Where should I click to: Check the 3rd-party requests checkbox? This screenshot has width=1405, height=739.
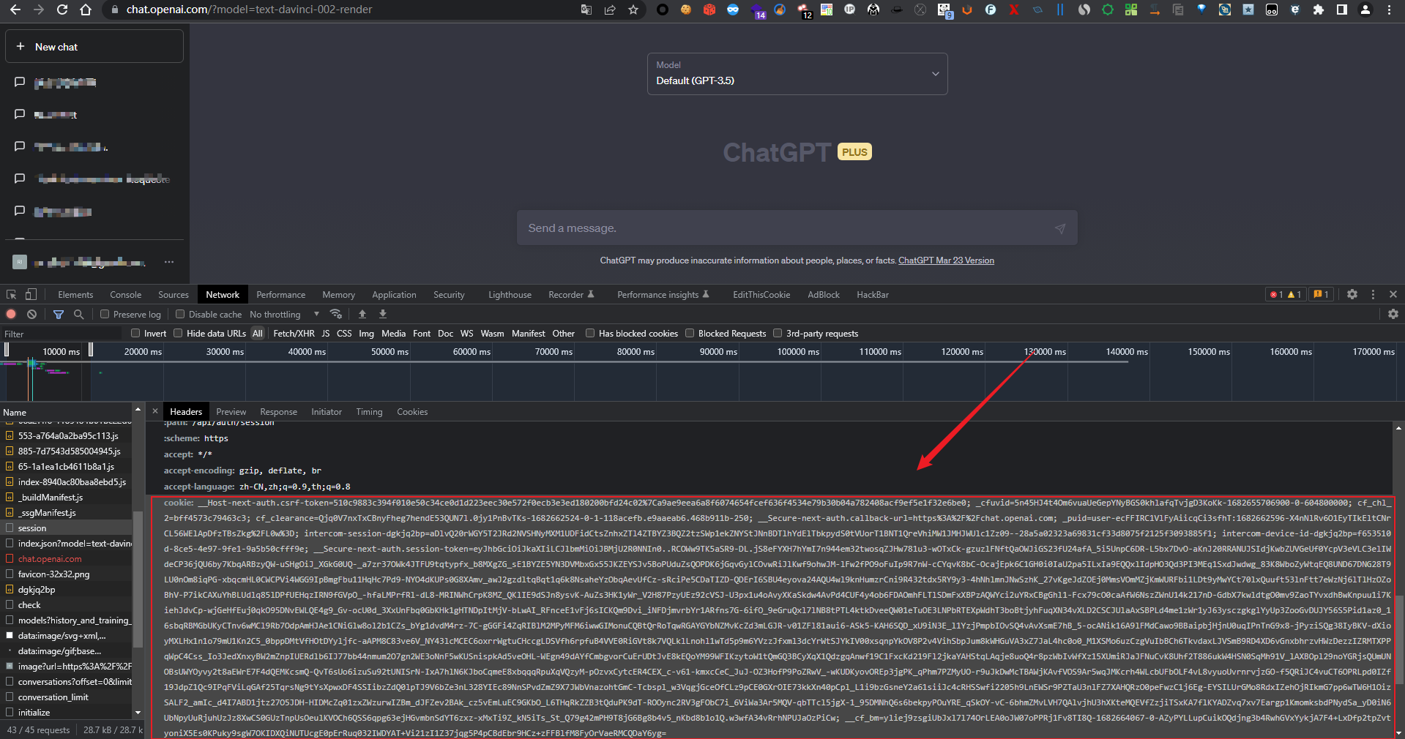[778, 333]
